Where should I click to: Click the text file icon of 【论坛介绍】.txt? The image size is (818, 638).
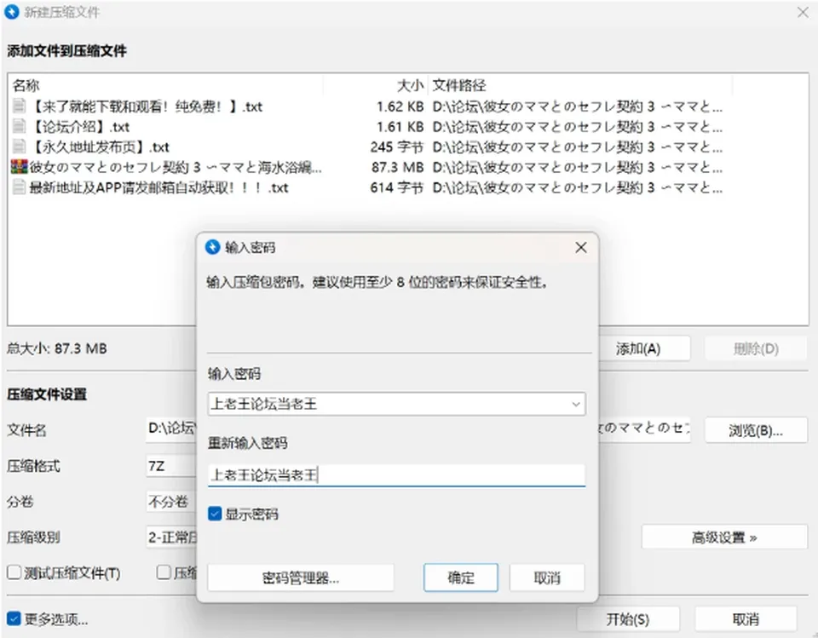click(19, 127)
